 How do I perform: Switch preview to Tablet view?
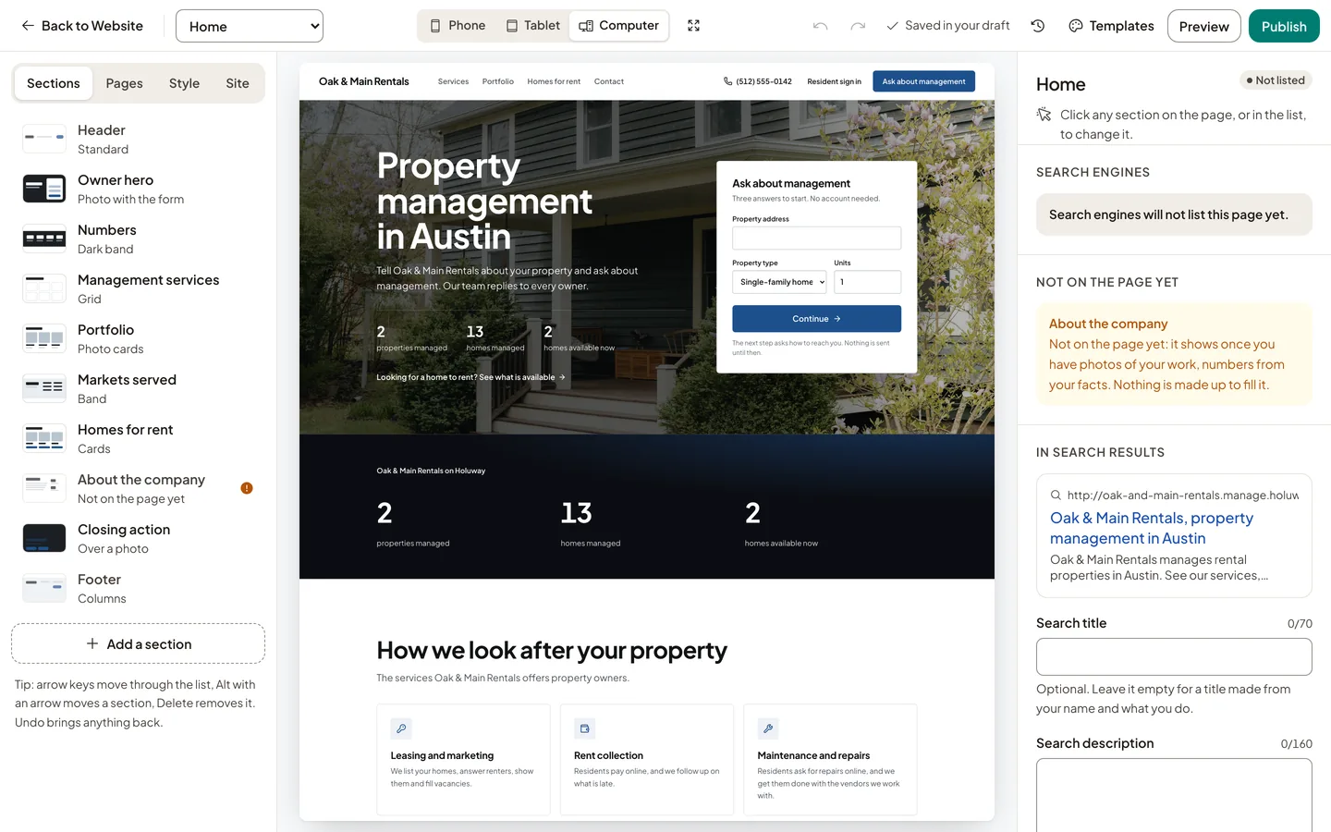(533, 26)
